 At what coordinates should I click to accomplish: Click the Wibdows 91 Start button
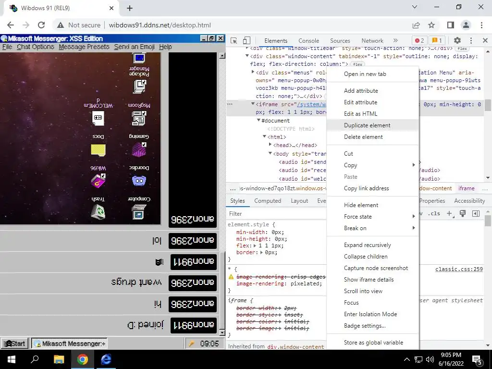coord(14,344)
